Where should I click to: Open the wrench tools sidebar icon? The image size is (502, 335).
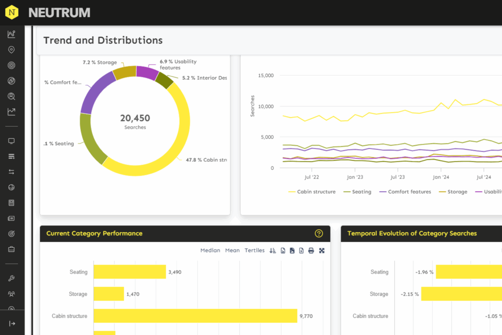pyautogui.click(x=11, y=278)
